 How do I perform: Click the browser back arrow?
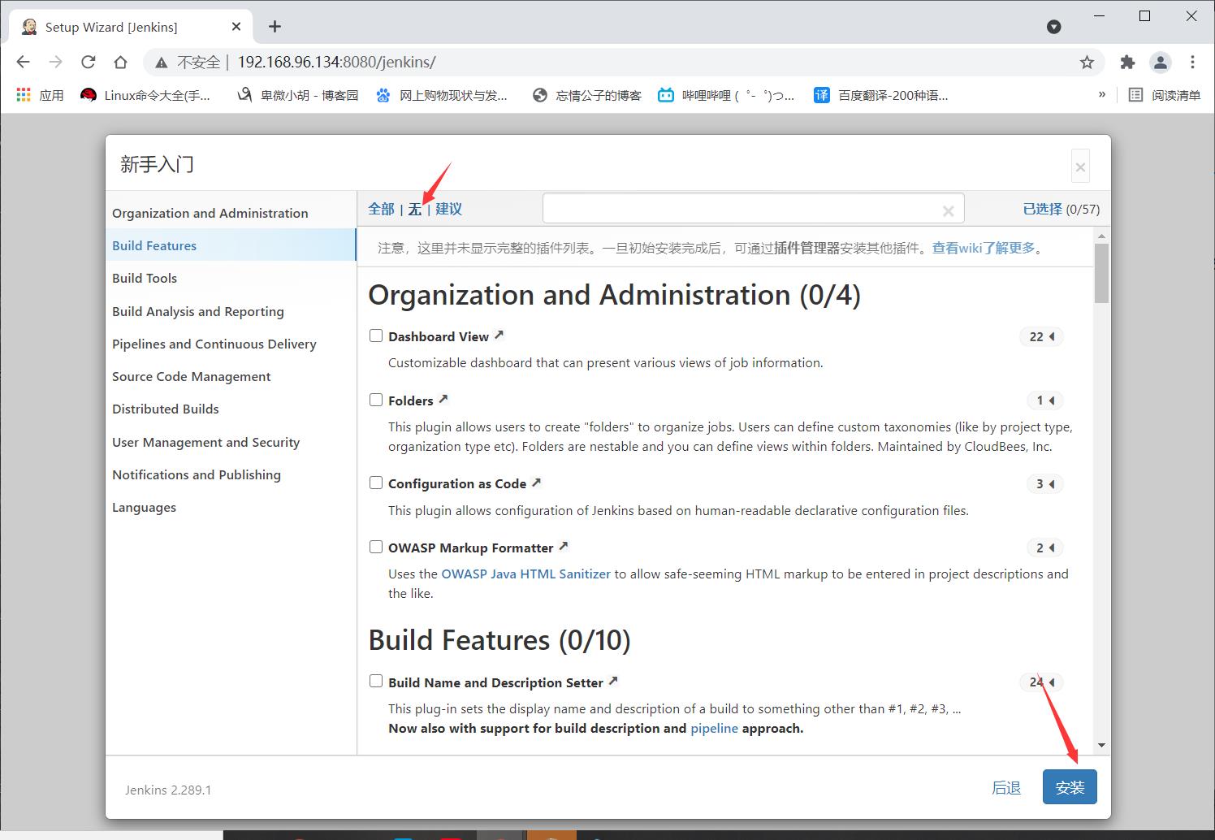(23, 62)
